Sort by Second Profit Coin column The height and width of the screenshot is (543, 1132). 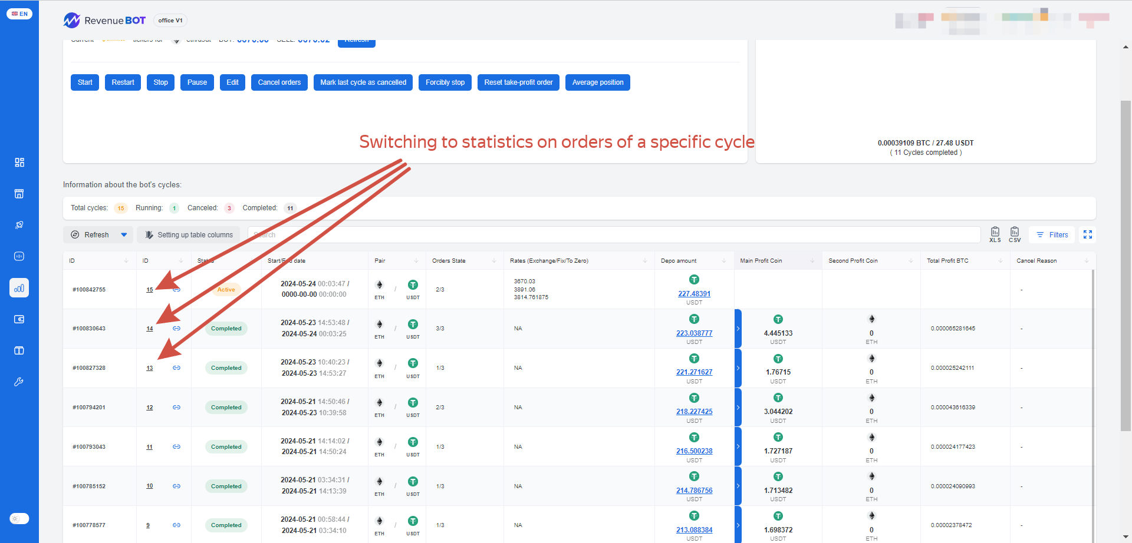pos(871,261)
